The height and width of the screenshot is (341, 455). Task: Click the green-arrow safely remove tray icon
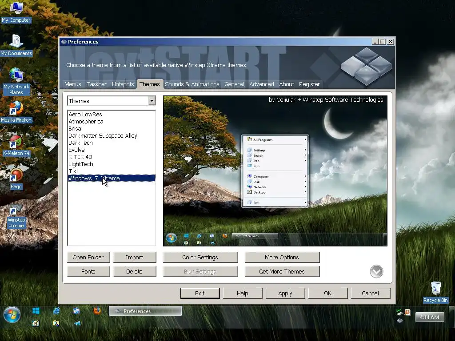click(x=399, y=312)
